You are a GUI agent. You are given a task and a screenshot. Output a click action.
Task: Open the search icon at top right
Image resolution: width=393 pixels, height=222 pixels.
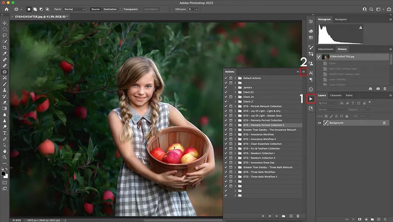point(371,9)
